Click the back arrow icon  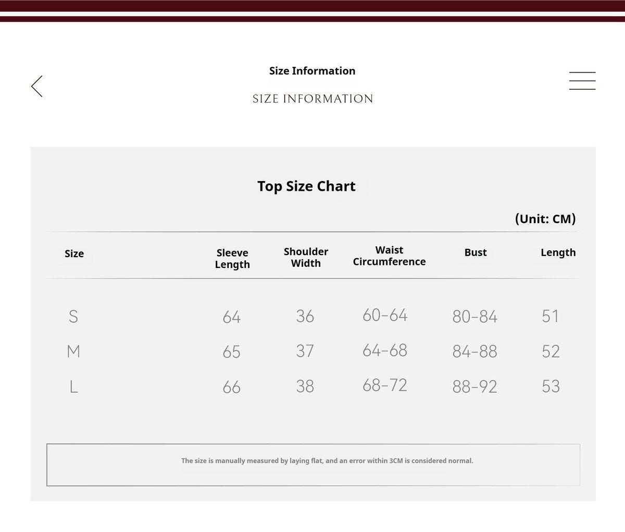(x=36, y=86)
